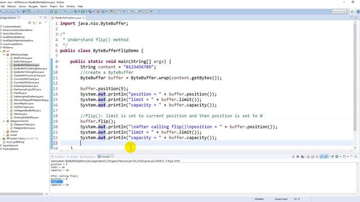
Task: Open the Edit menu
Action: [2, 6]
